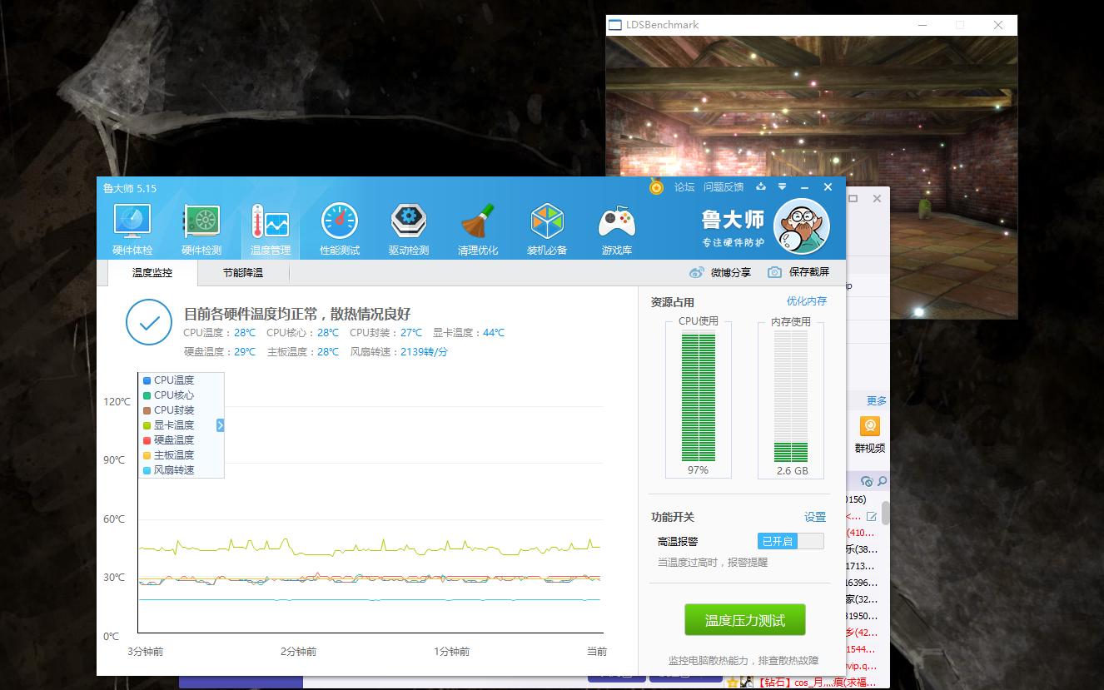Click the chat member list scrollbar
This screenshot has width=1104, height=690.
pyautogui.click(x=885, y=513)
